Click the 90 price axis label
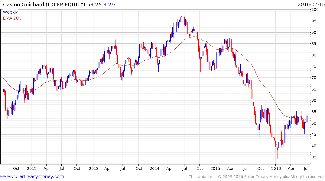Screen dimensions: 325x181 pos(314,32)
